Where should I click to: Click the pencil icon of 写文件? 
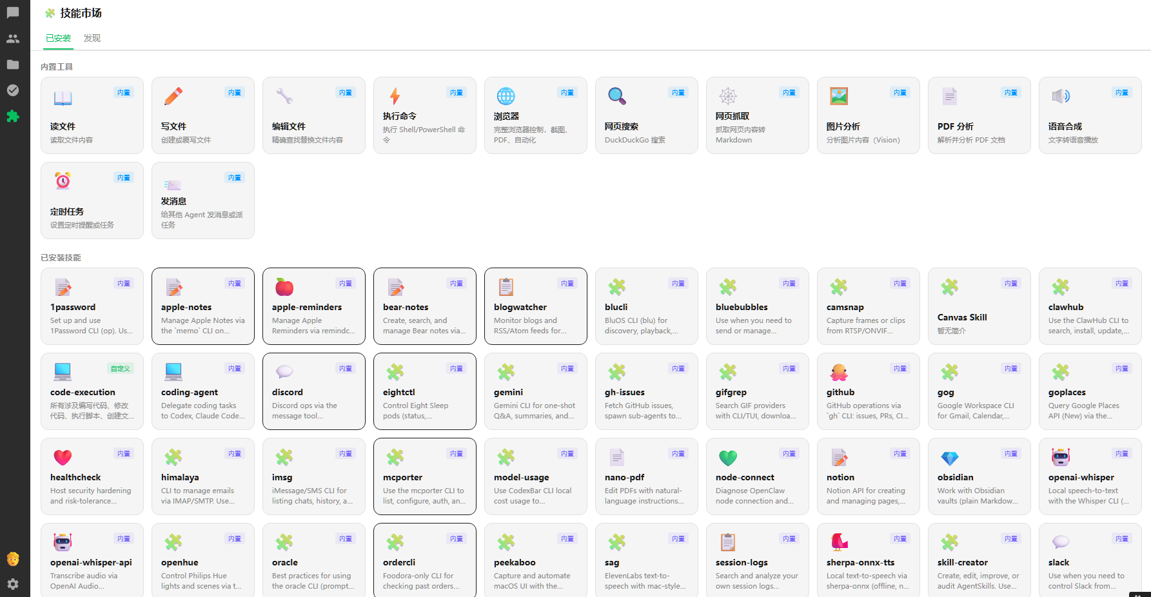(173, 97)
